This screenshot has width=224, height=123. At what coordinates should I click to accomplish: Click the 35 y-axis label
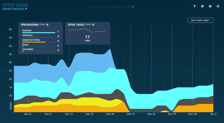coord(10,54)
